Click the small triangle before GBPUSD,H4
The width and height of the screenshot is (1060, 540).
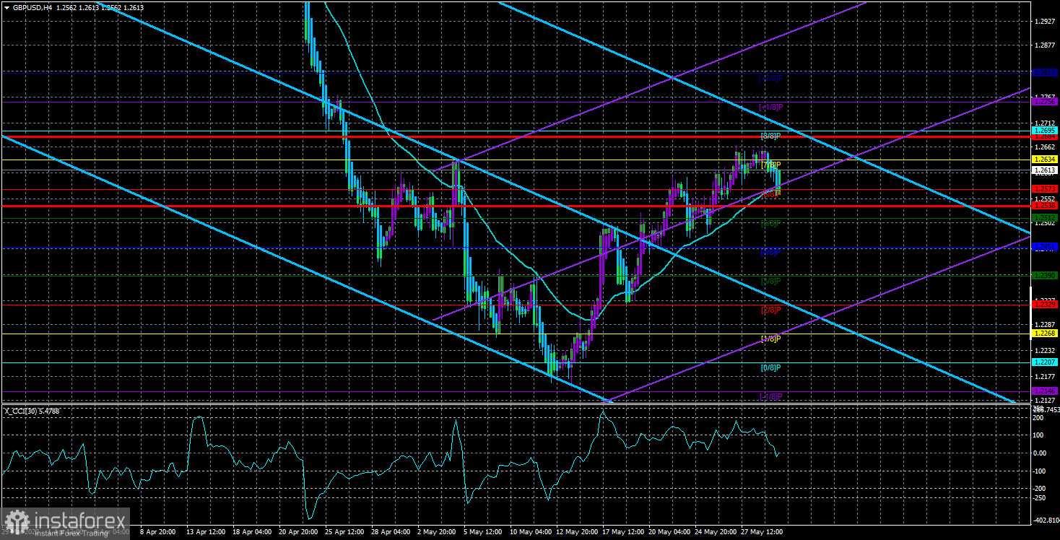tap(6, 7)
